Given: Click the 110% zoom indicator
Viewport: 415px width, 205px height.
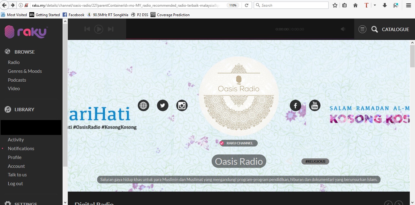Looking at the screenshot, I should point(233,5).
